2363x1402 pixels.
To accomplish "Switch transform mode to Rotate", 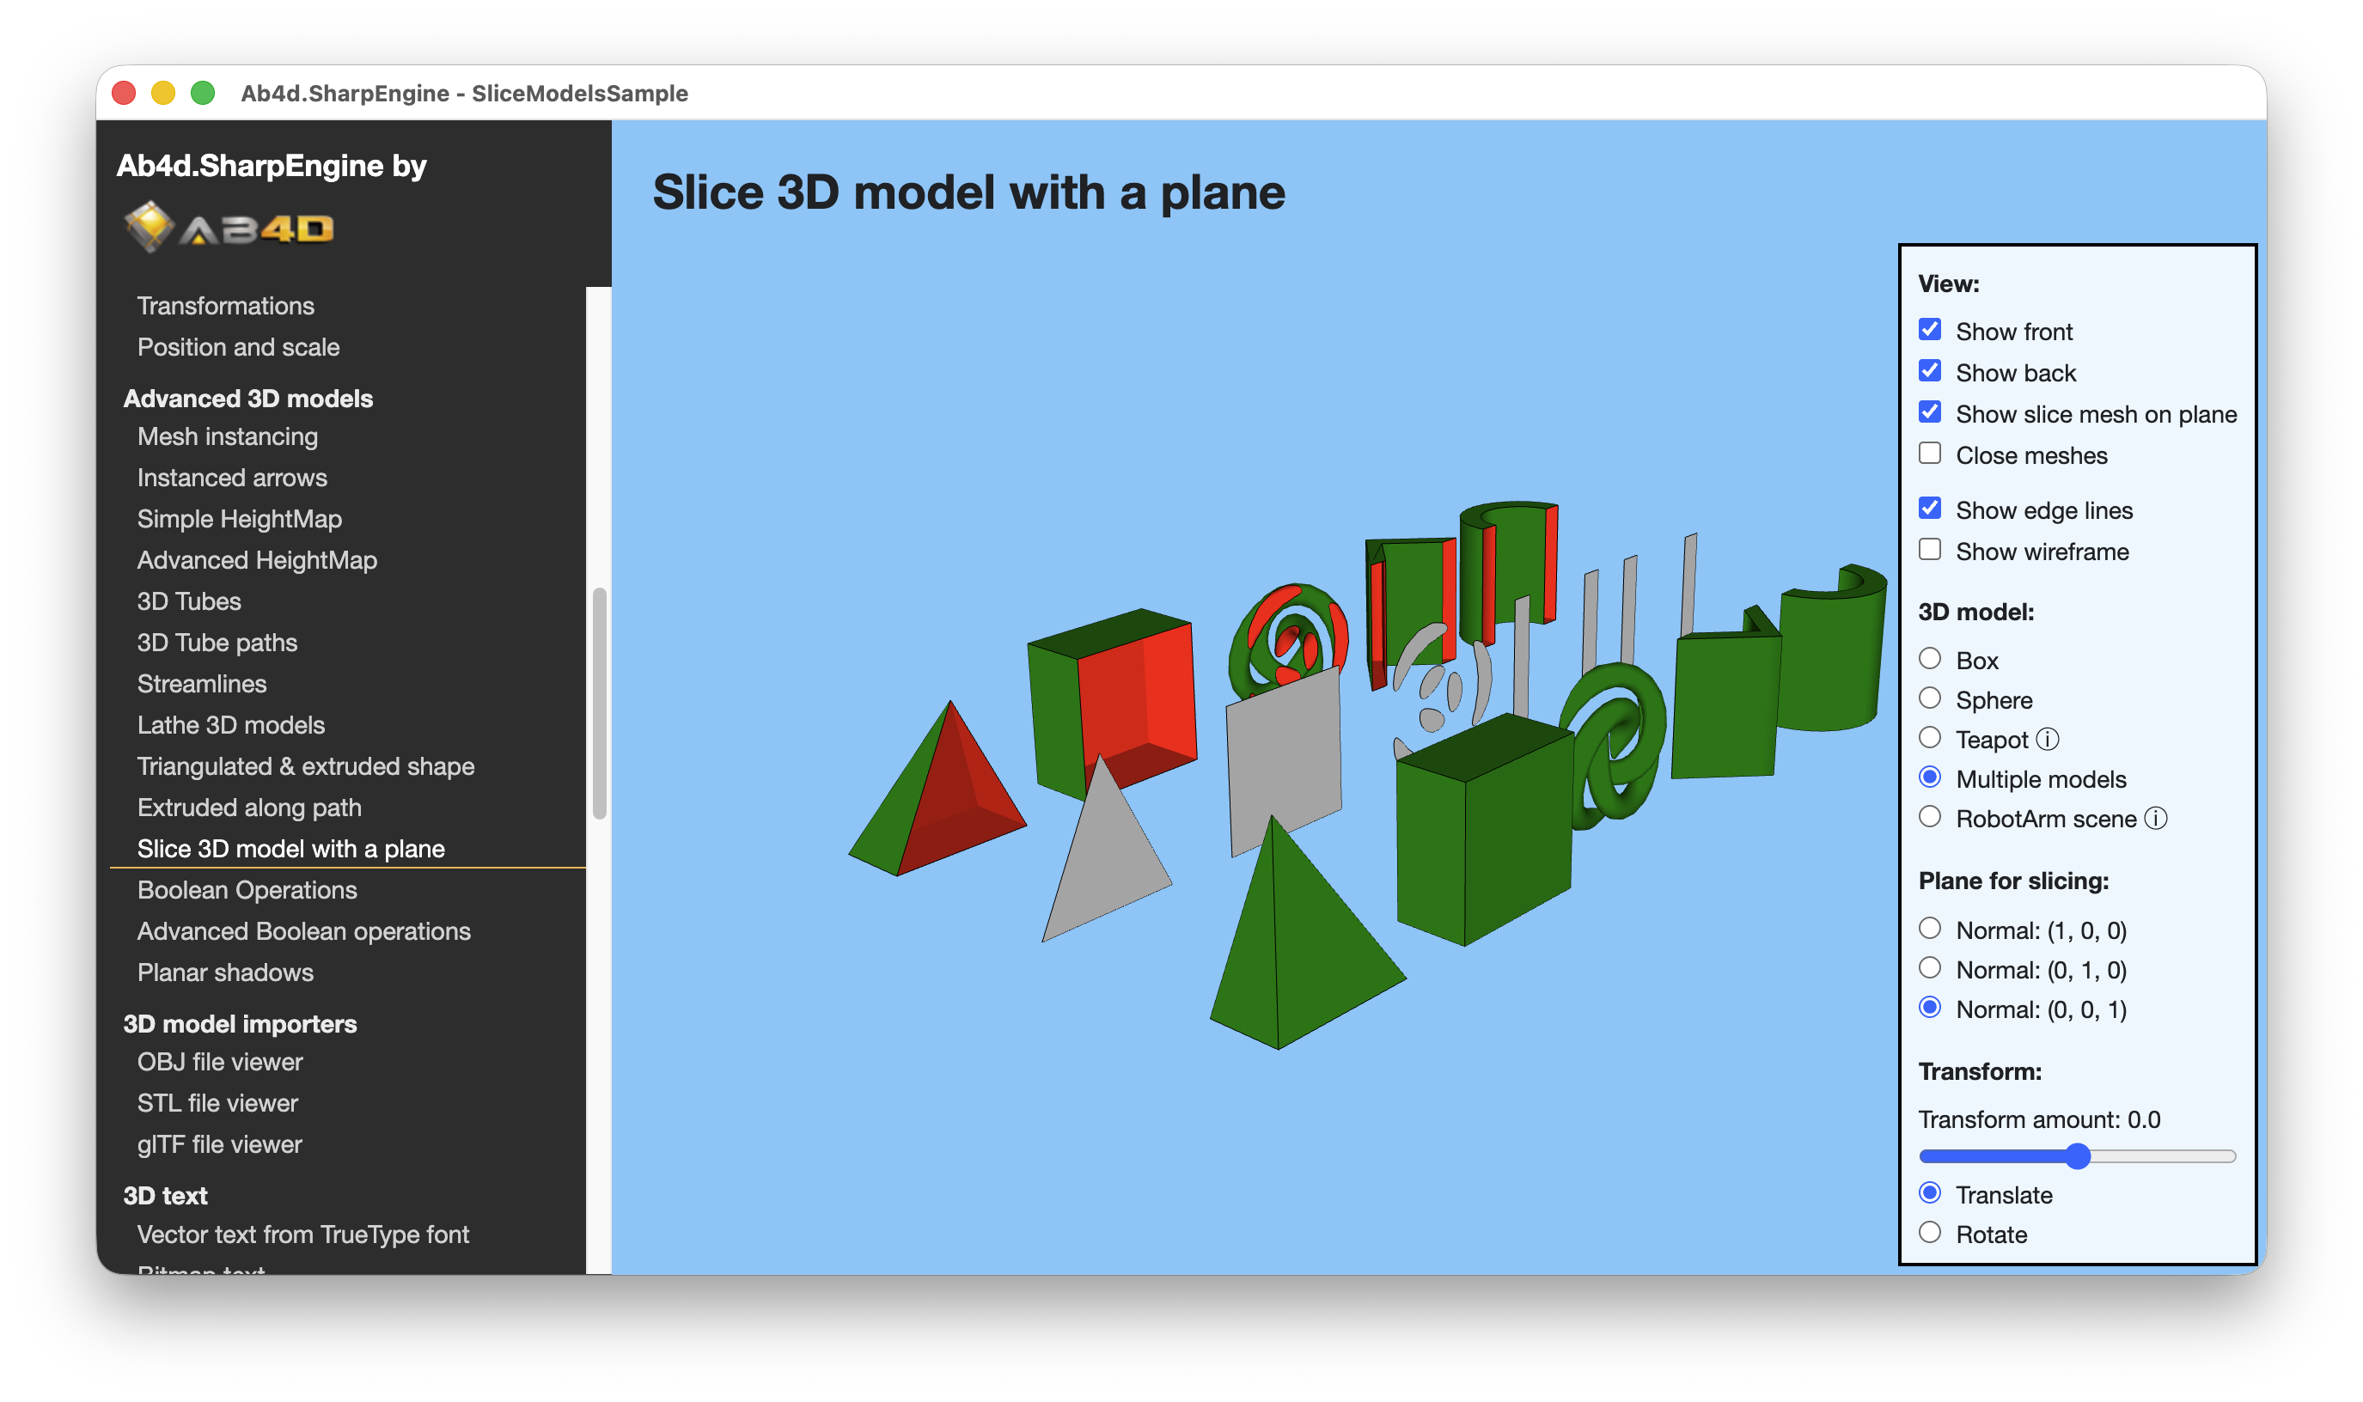I will coord(1929,1234).
